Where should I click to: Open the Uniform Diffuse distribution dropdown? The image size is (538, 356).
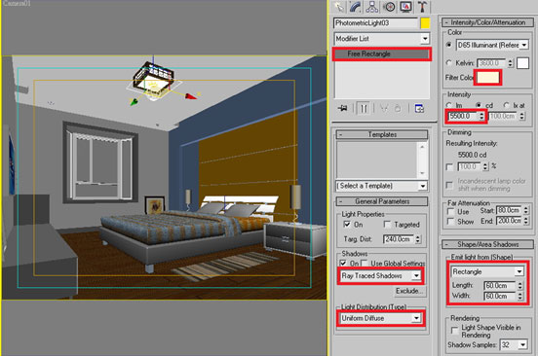pos(380,318)
